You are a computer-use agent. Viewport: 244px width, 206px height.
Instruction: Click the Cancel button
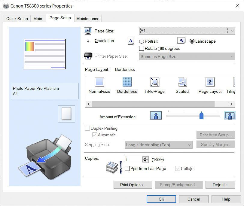click(194, 199)
